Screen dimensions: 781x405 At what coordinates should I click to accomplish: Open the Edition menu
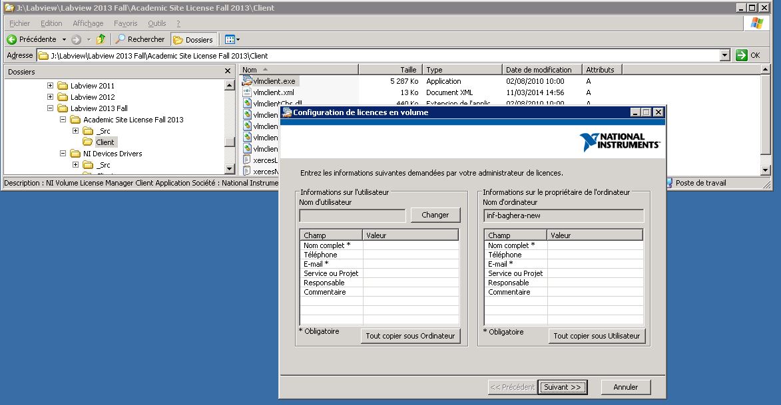pyautogui.click(x=51, y=23)
